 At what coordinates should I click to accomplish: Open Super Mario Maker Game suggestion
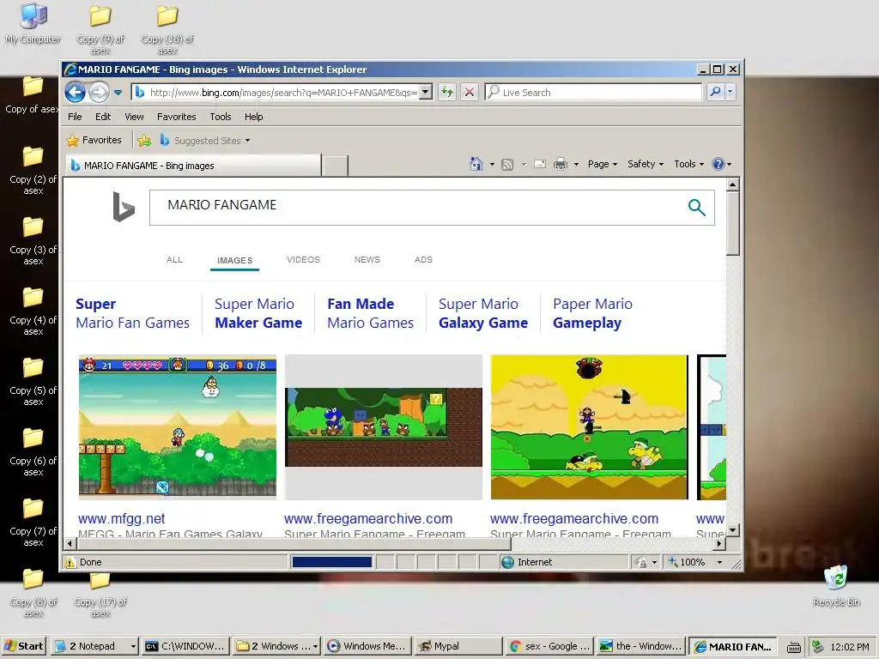[258, 313]
